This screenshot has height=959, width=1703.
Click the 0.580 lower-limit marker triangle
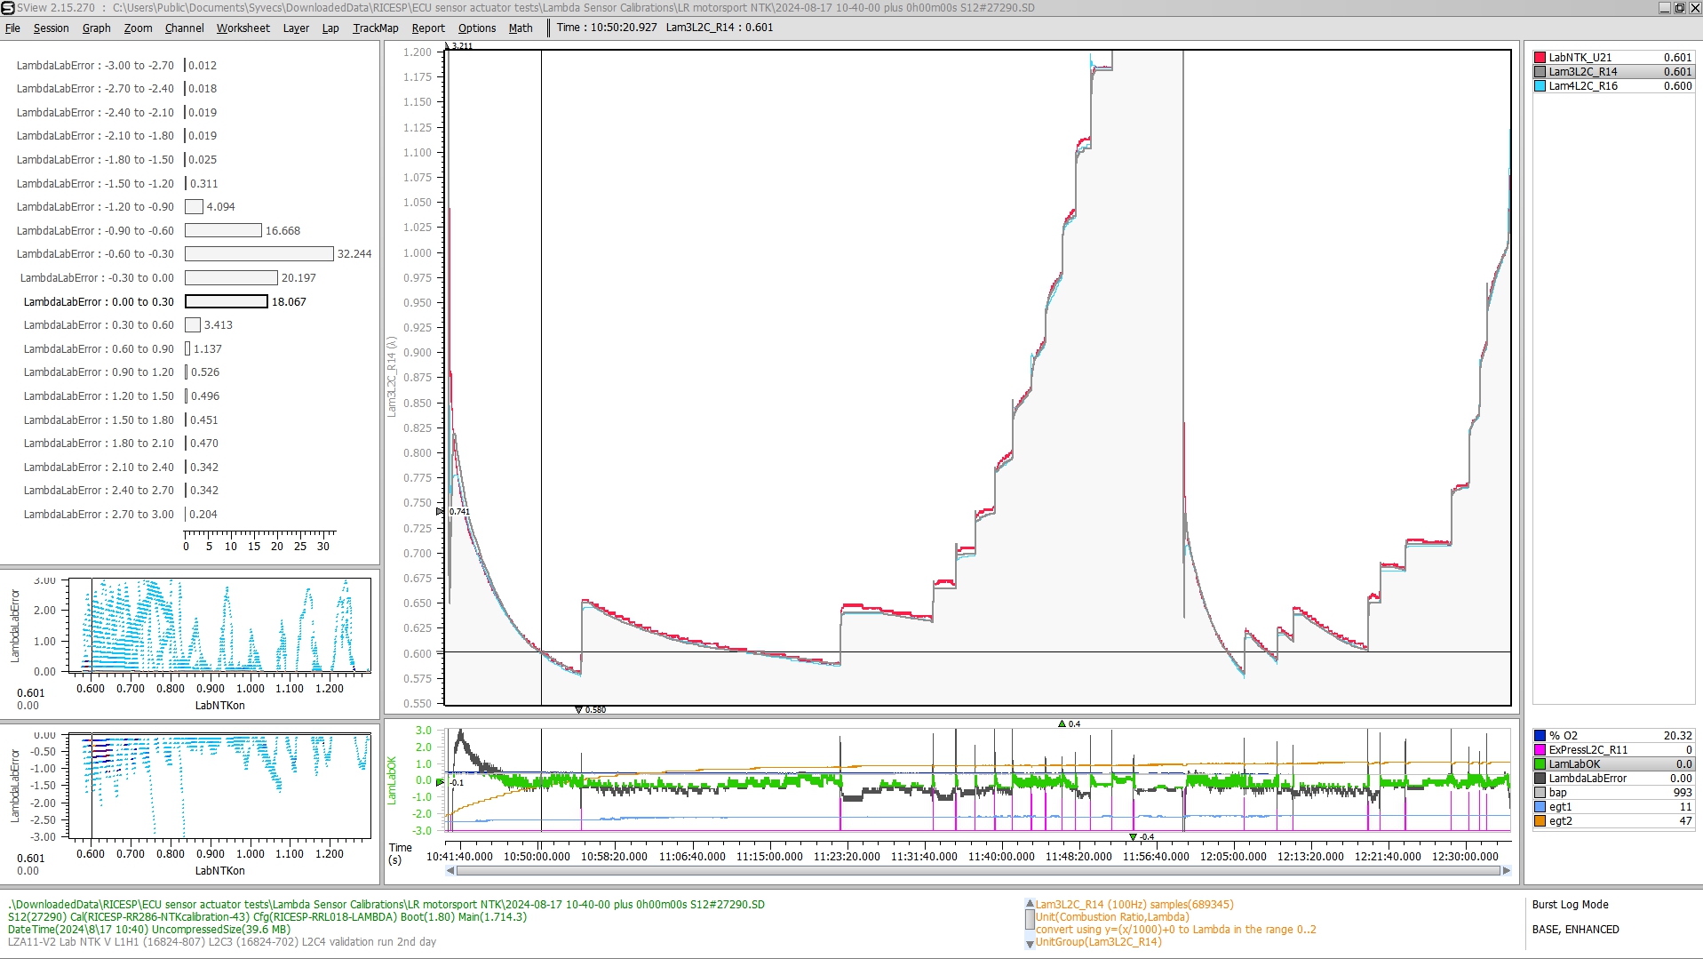[578, 710]
